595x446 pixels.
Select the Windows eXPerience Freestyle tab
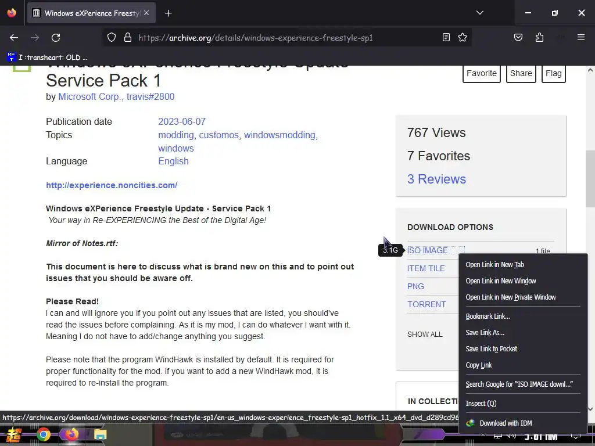(x=91, y=13)
